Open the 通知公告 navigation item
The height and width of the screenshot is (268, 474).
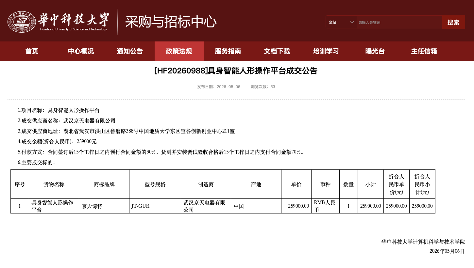click(x=130, y=51)
